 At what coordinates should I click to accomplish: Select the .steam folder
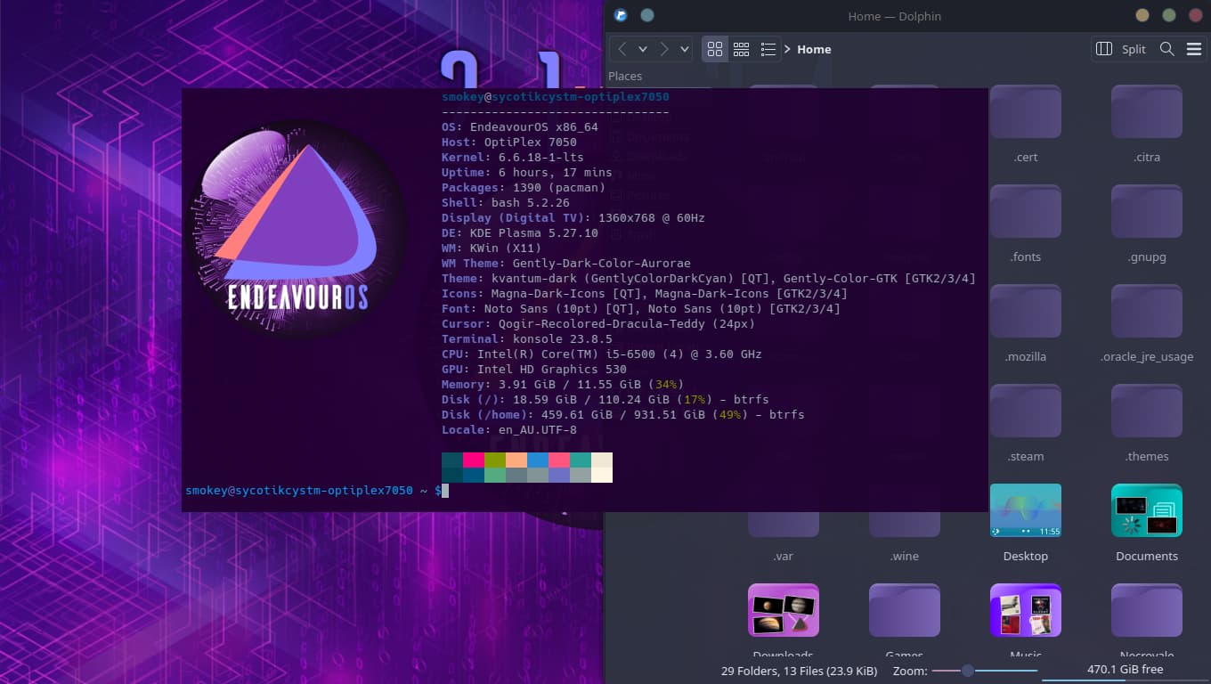(x=1026, y=424)
